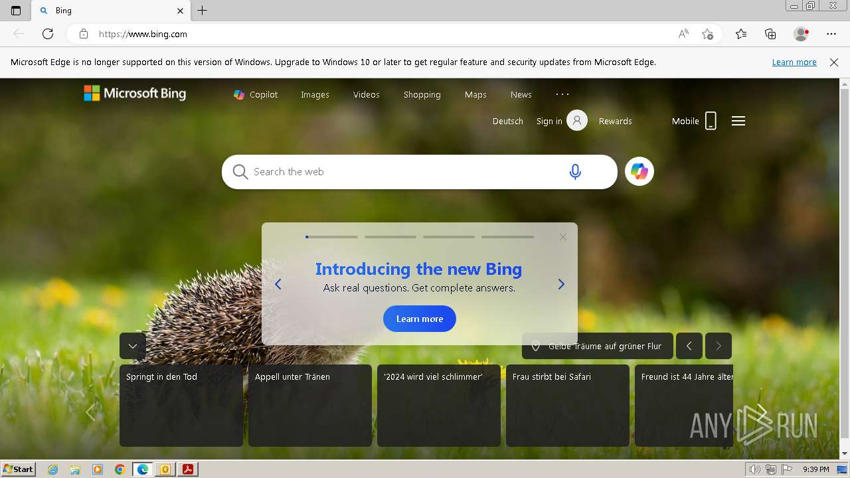Open Collections in the toolbar
This screenshot has height=478, width=850.
click(x=770, y=34)
